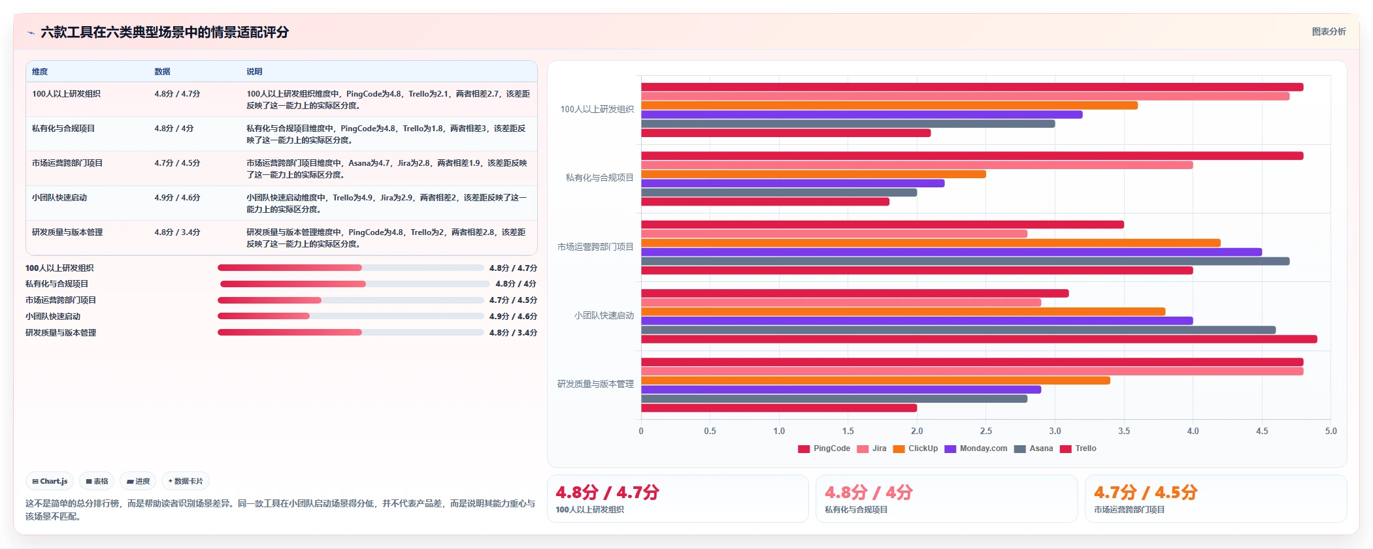
Task: Click the 私有化与合规项目 progress bar
Action: [355, 284]
